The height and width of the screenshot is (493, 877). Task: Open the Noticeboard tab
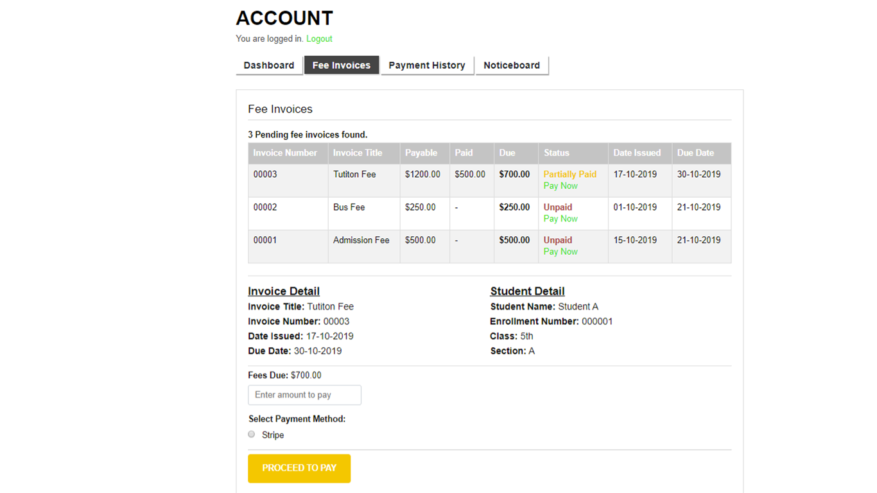pyautogui.click(x=512, y=65)
